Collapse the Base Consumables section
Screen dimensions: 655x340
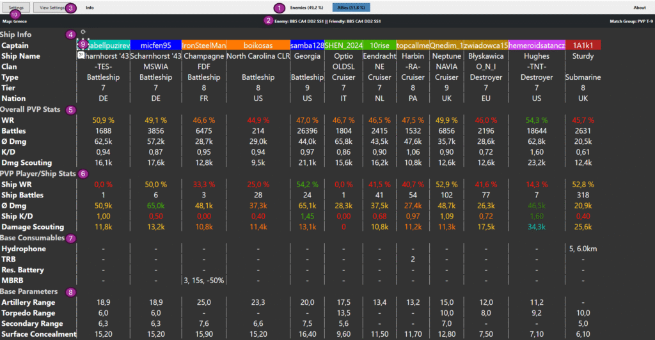tap(33, 238)
